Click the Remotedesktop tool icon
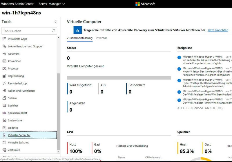 click(4, 83)
